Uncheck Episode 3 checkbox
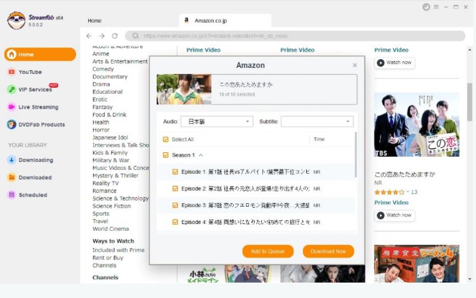The height and width of the screenshot is (298, 476). click(175, 205)
